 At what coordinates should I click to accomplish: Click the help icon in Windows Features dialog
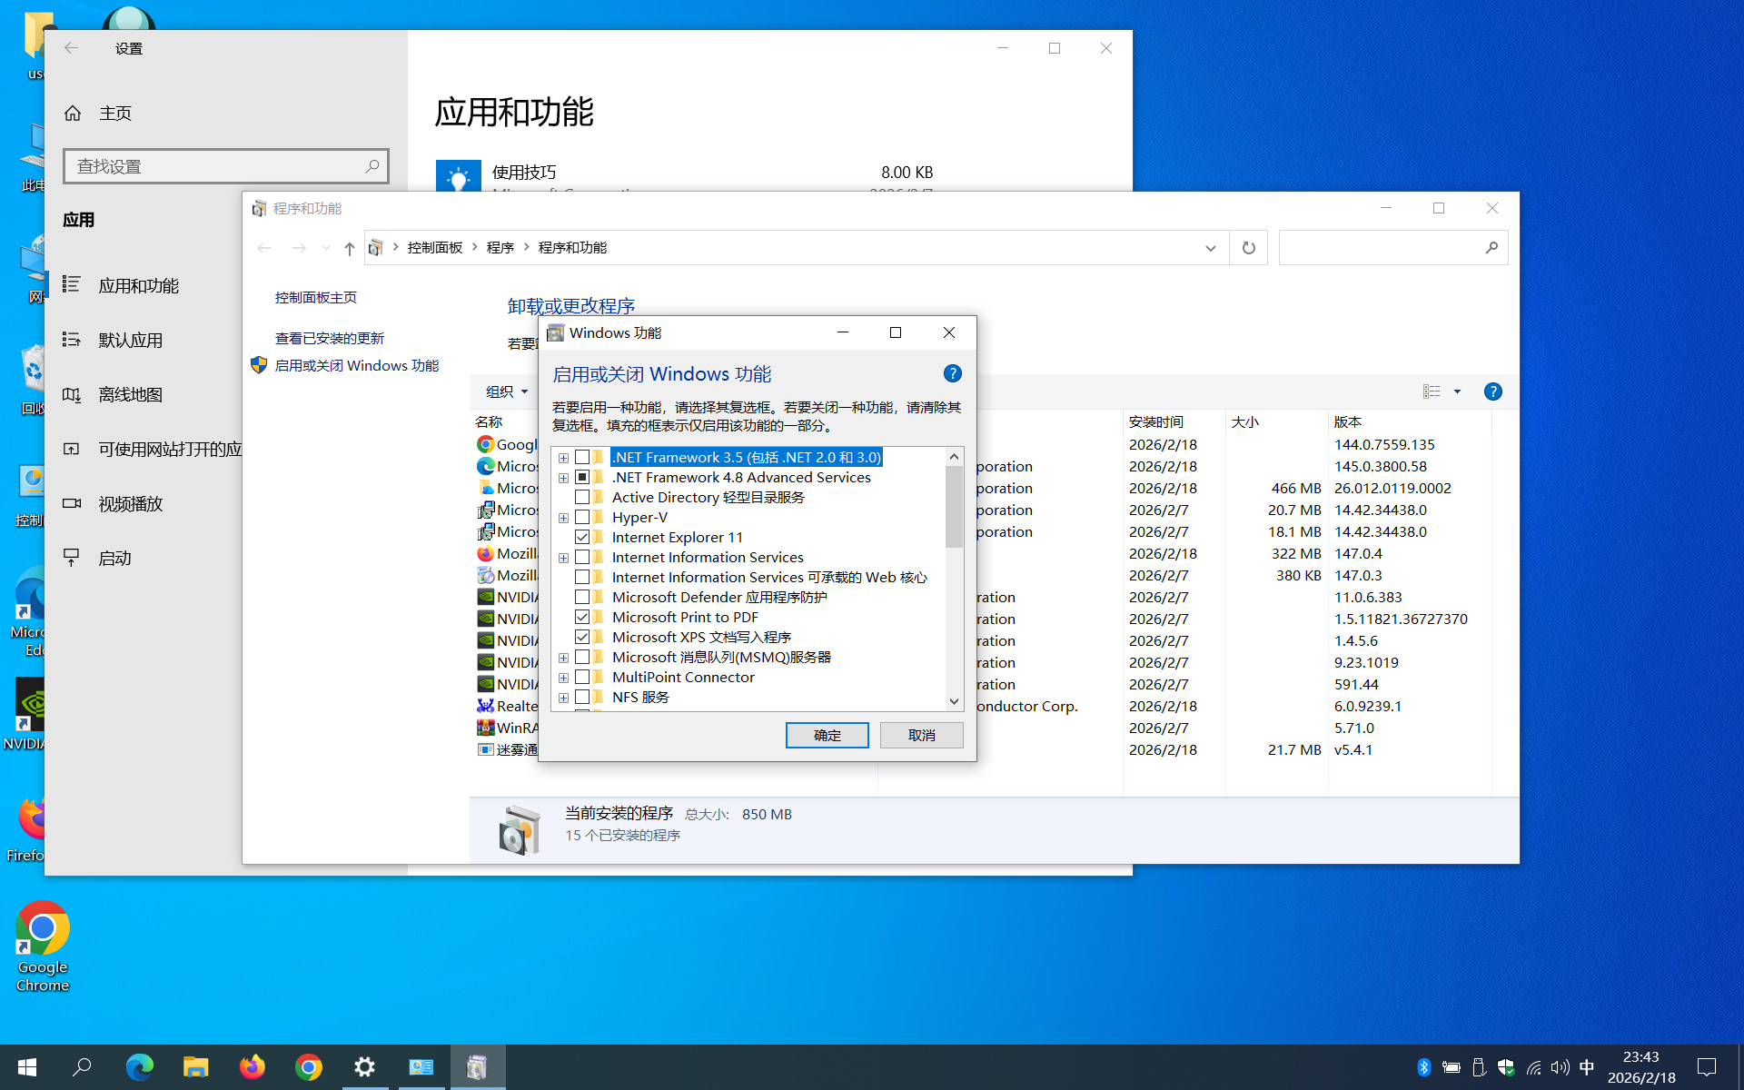click(952, 373)
